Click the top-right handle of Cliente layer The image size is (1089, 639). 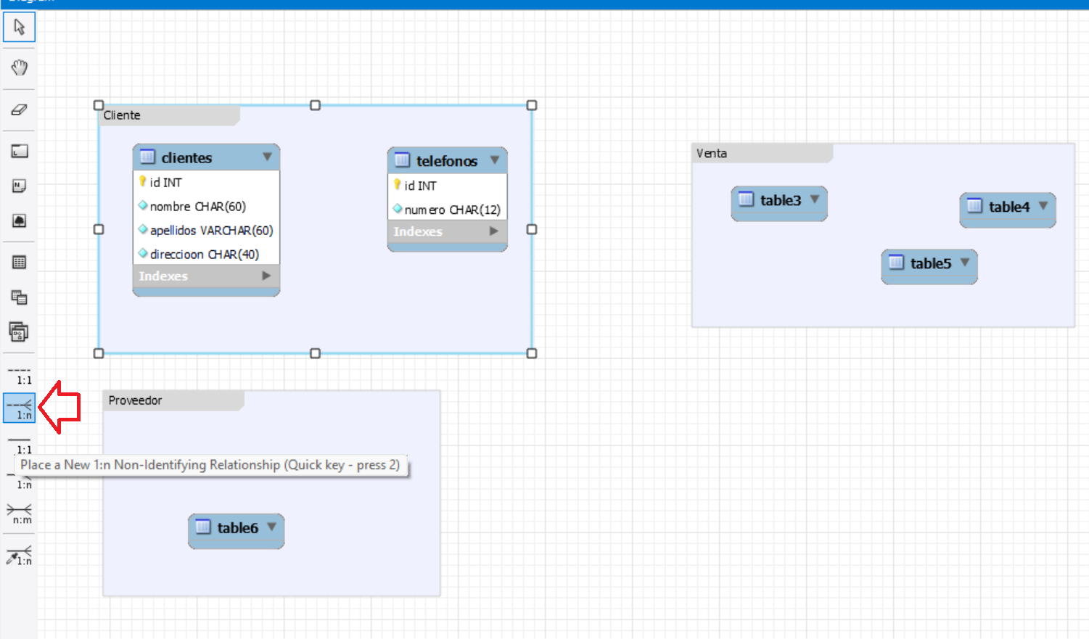[532, 105]
